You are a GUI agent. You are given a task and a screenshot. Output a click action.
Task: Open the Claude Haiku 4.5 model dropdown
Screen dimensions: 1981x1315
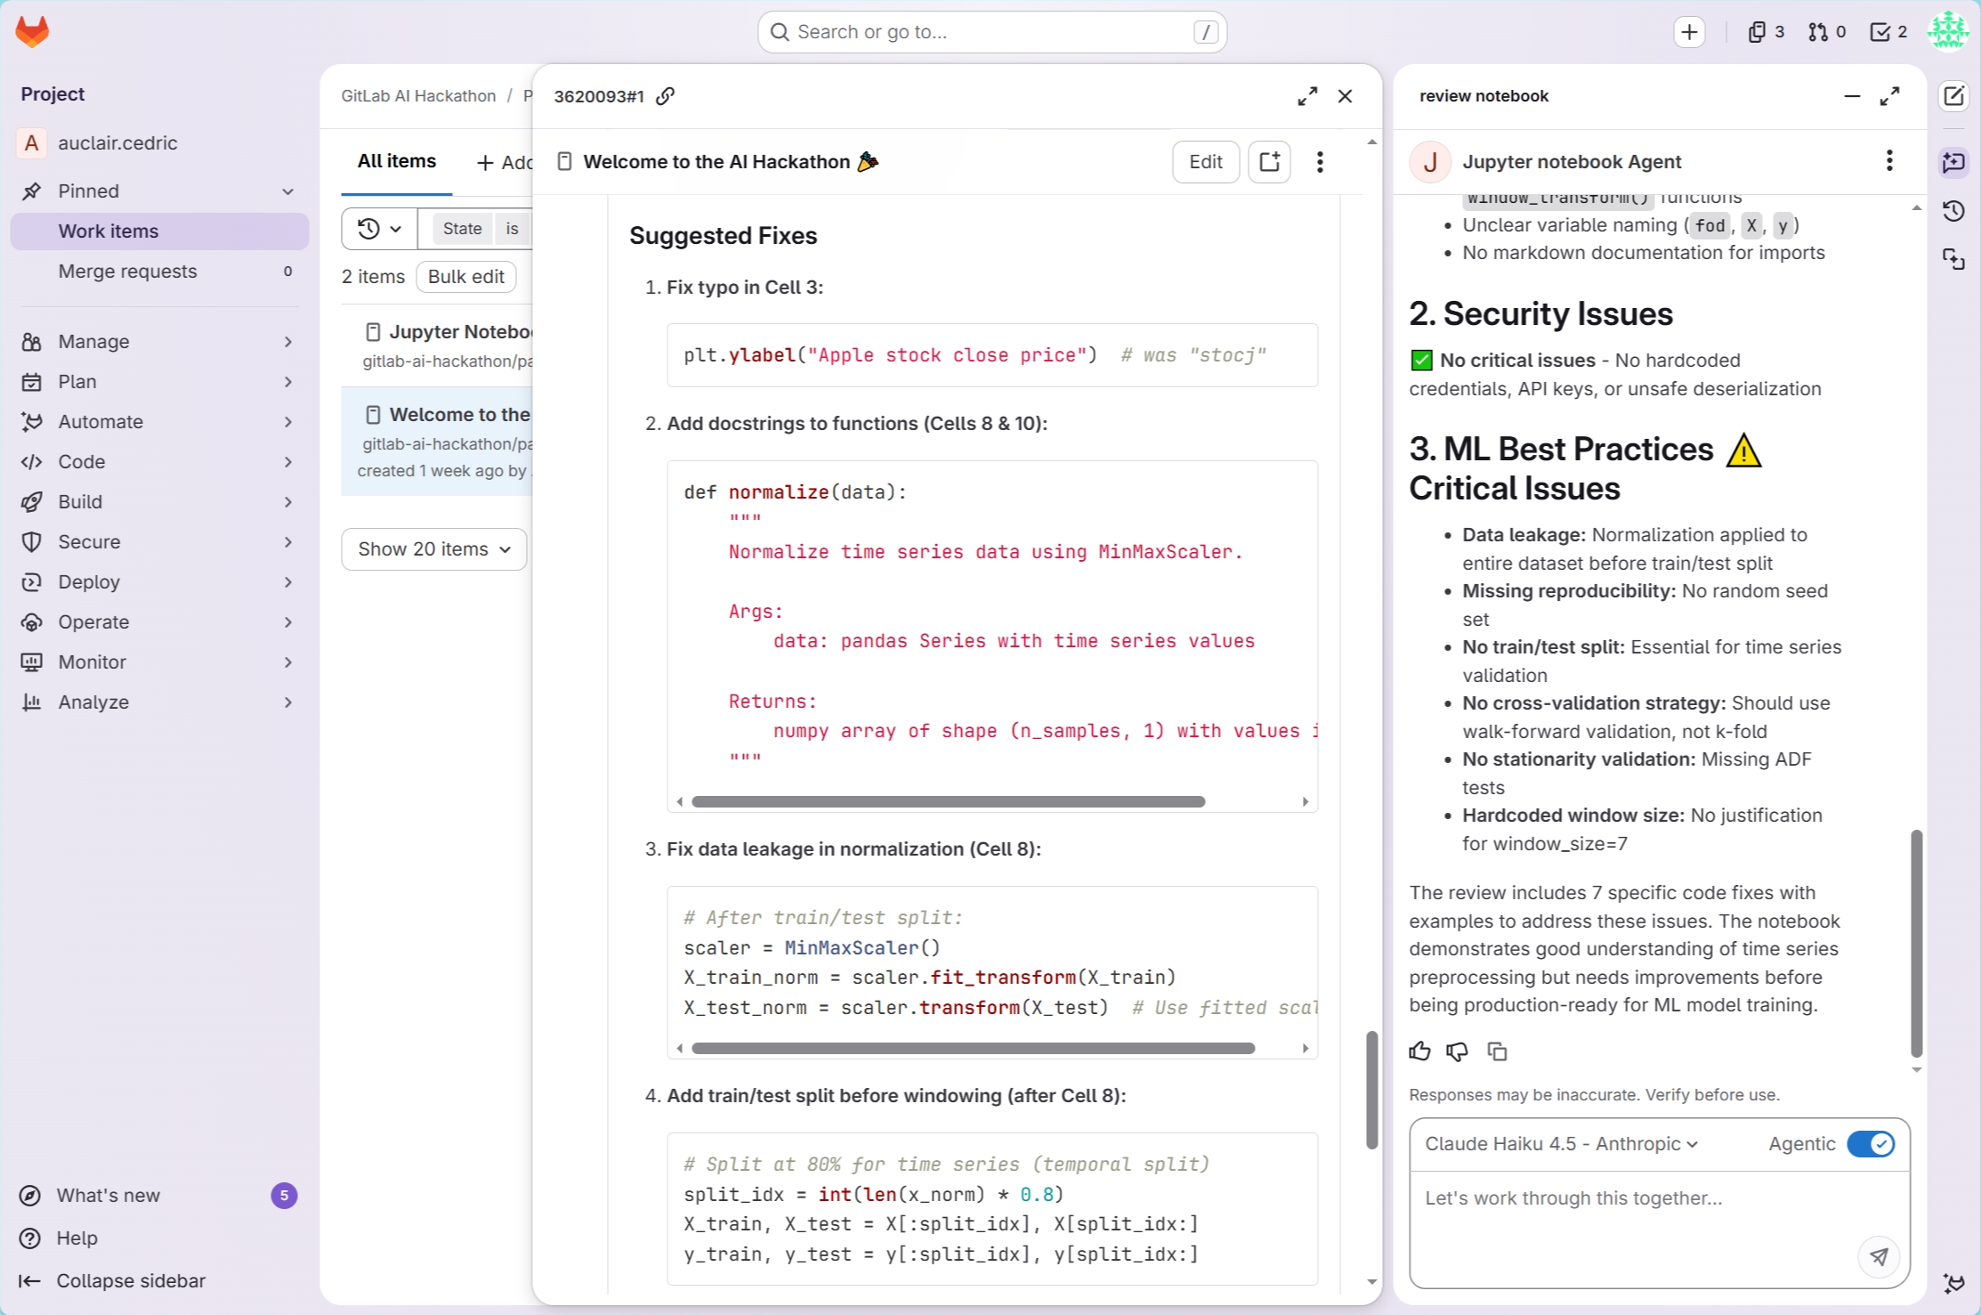1561,1144
